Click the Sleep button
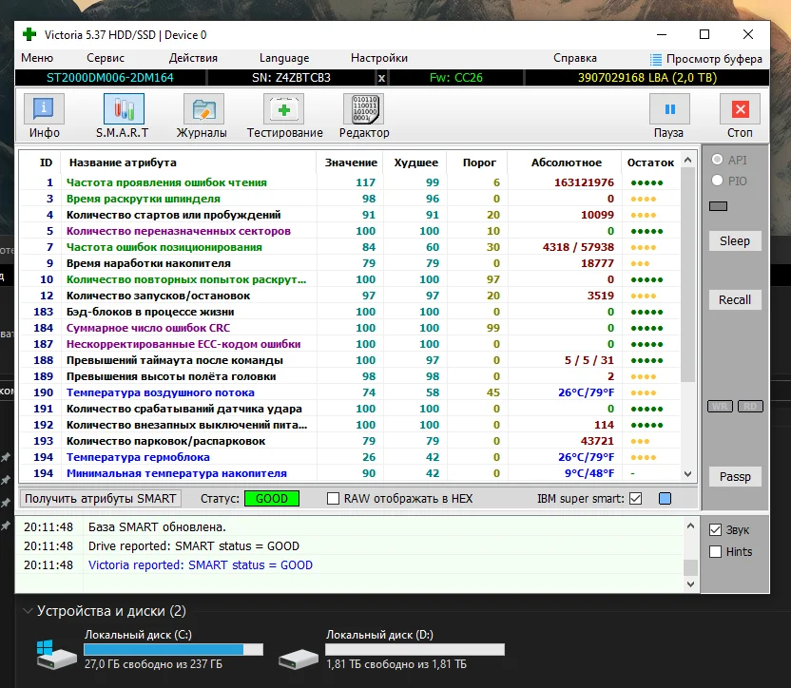Viewport: 791px width, 688px height. [735, 241]
